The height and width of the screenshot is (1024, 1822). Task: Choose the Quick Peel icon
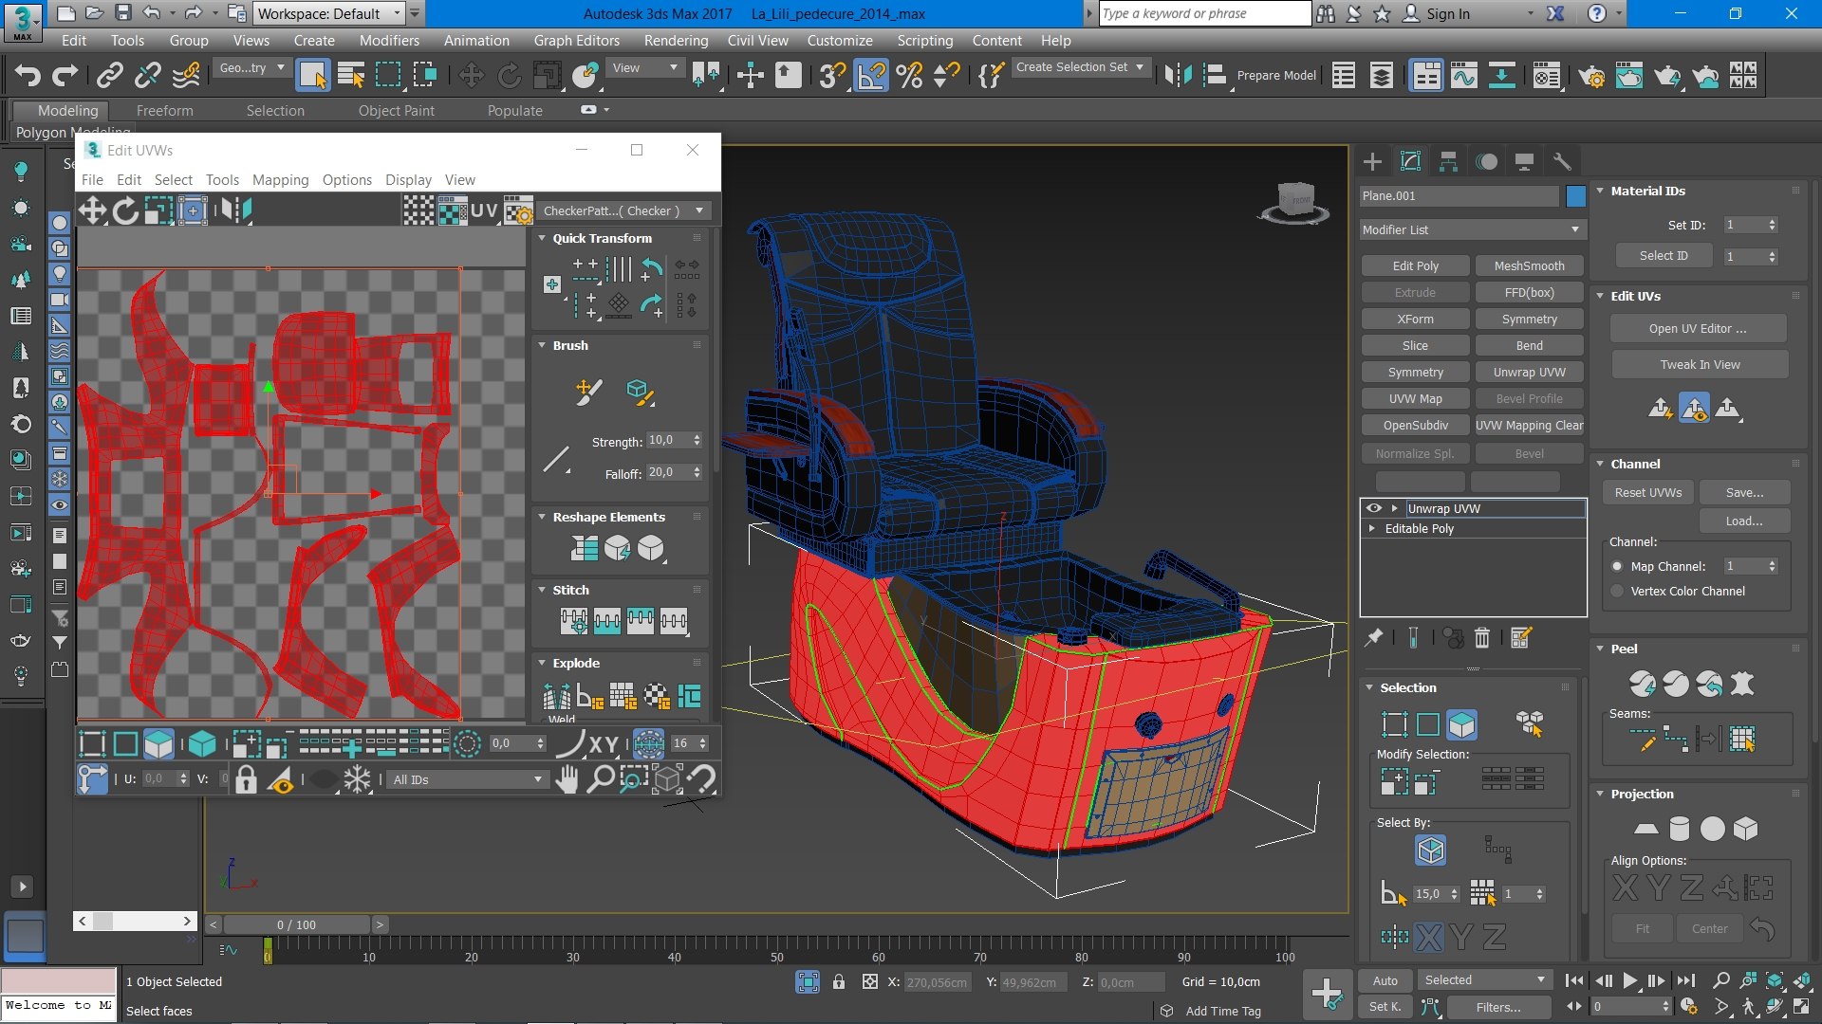pos(1643,684)
